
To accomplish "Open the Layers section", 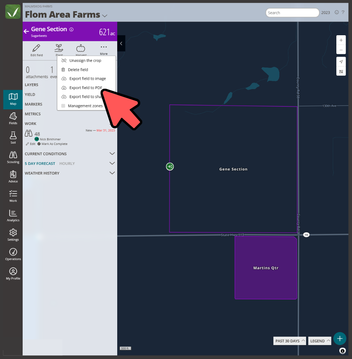I will (31, 85).
